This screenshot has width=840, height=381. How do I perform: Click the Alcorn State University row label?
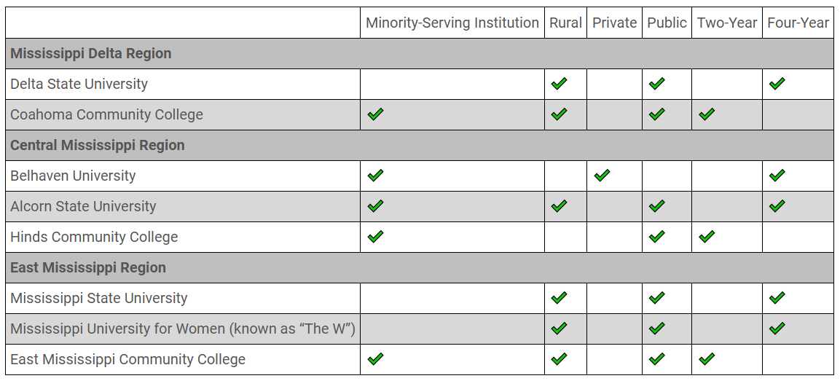click(83, 206)
